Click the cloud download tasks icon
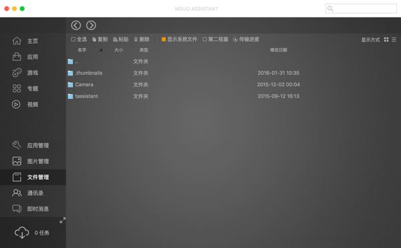The height and width of the screenshot is (248, 401). (22, 233)
